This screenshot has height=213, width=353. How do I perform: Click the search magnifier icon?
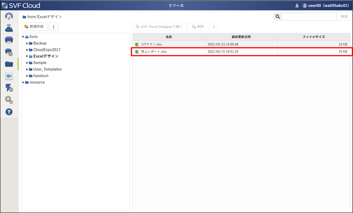[x=278, y=17]
